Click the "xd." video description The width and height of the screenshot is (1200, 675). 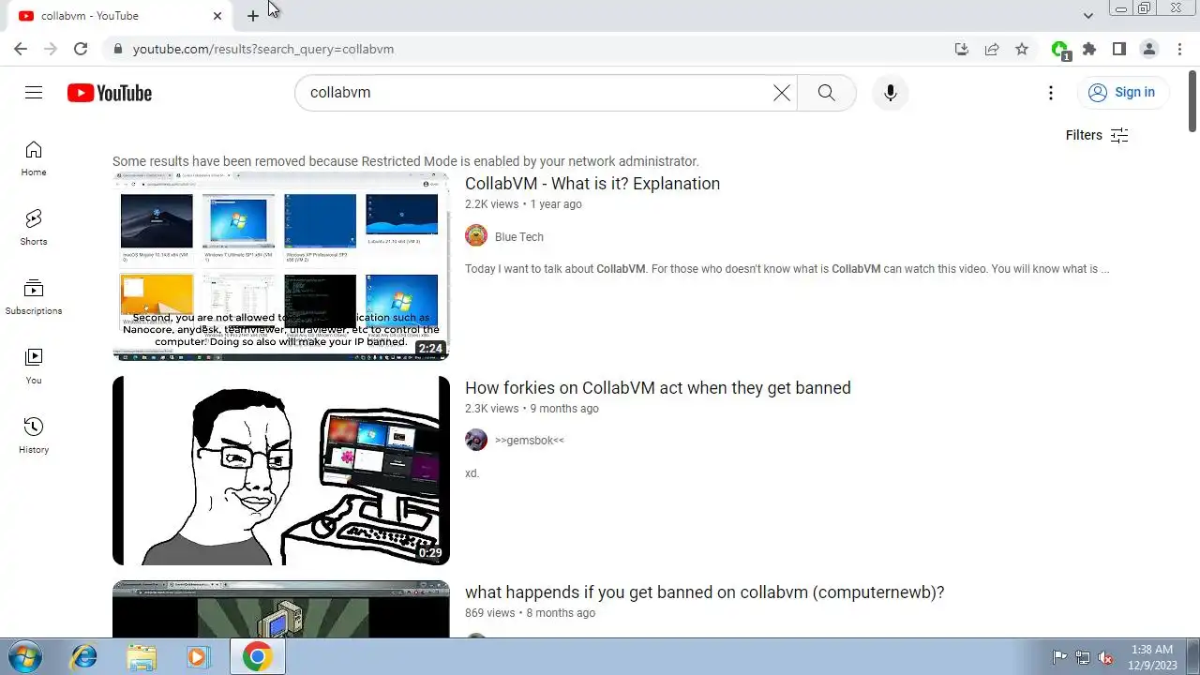(x=472, y=473)
